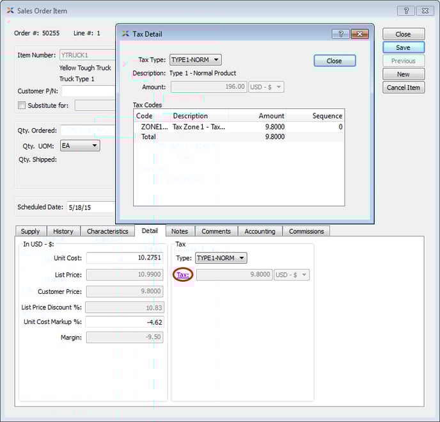Open the Comments tab
440x422 pixels.
[216, 231]
